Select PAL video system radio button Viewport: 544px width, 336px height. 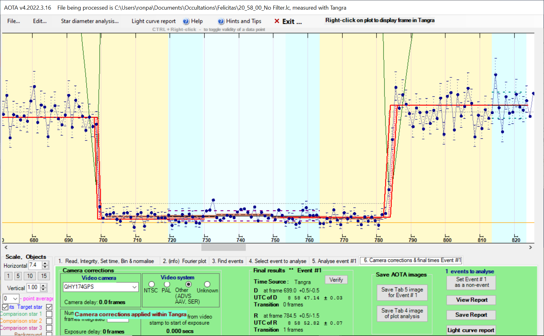tap(167, 284)
